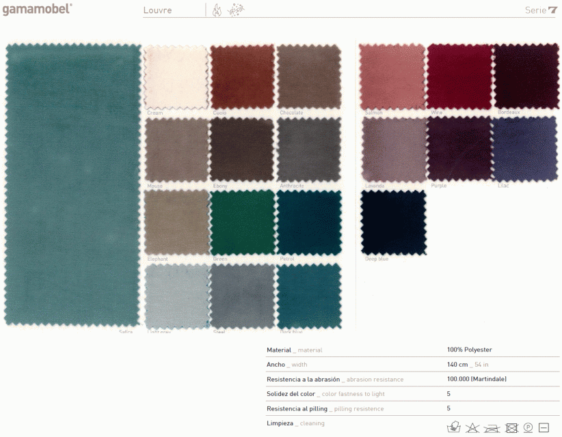562x437 pixels.
Task: Click the circled P dry clean icon
Action: point(528,427)
